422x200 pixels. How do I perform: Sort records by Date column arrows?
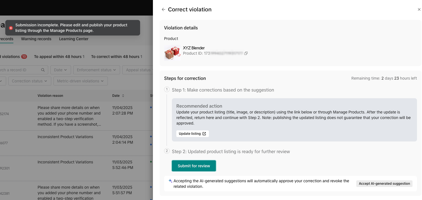(123, 96)
